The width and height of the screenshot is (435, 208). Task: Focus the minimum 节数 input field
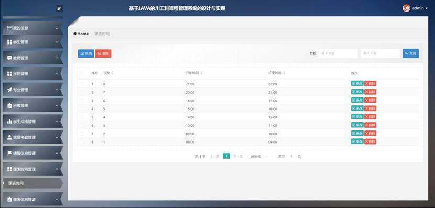(x=338, y=53)
